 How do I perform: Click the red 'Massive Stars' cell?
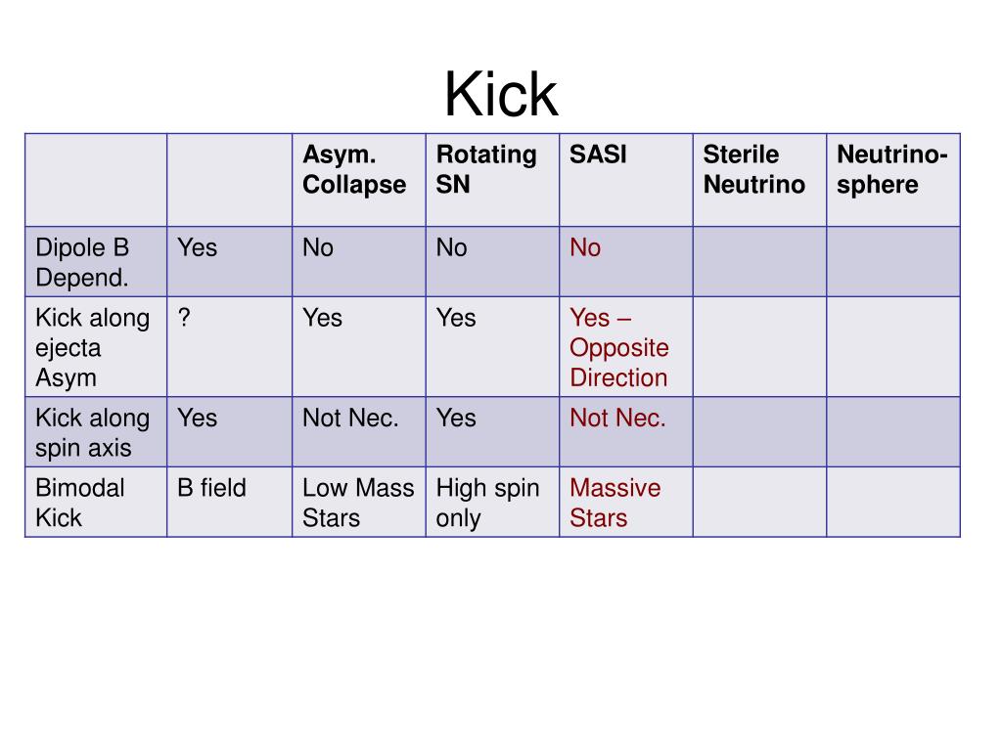coord(625,502)
